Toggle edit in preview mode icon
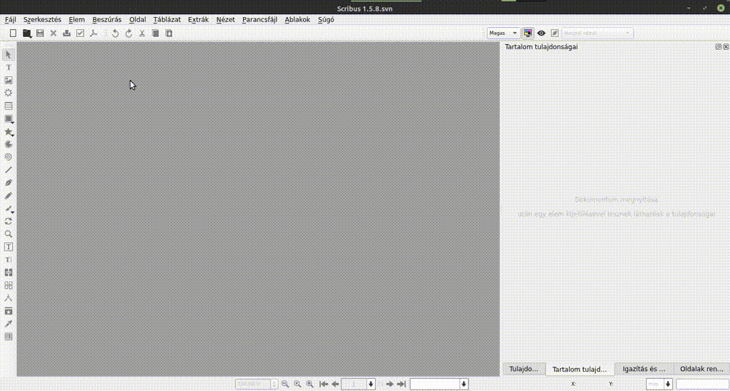The image size is (730, 391). 555,33
